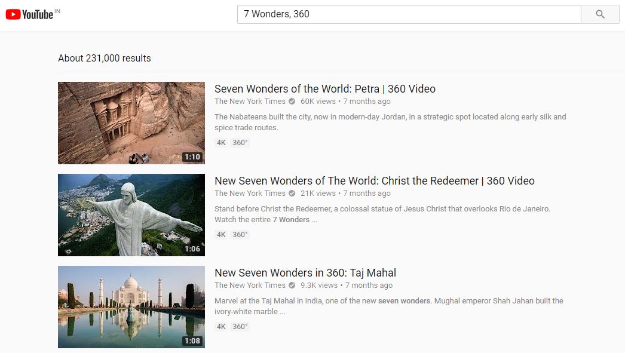Click '9.3K views' on Taj Mahal video
625x353 pixels.
[x=319, y=286]
